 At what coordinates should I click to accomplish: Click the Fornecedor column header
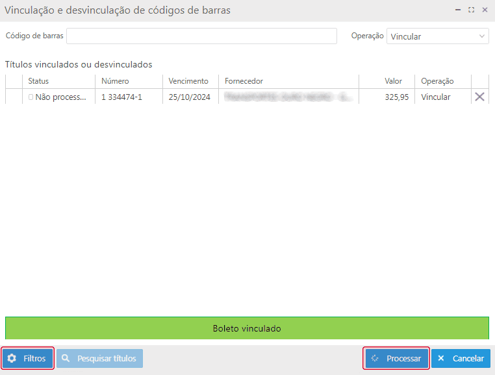(x=244, y=81)
